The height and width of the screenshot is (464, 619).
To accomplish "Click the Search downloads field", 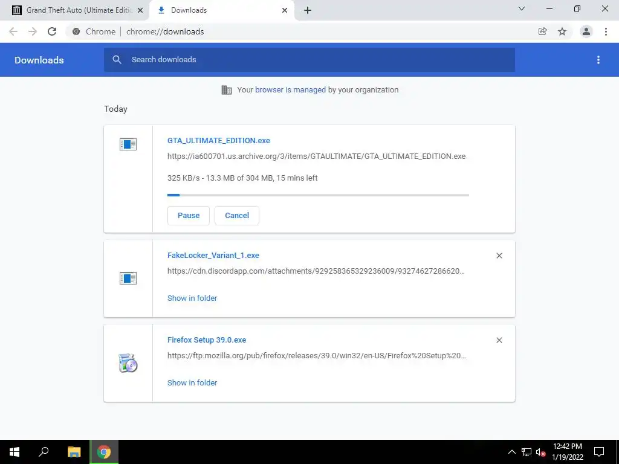I will [309, 60].
